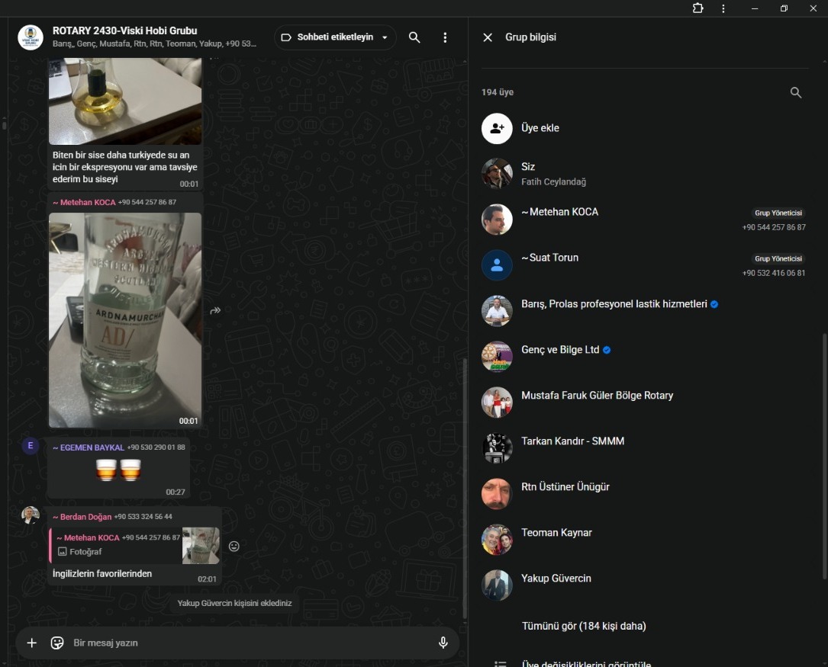Image resolution: width=828 pixels, height=667 pixels.
Task: Open the emoji and sticker picker
Action: (57, 643)
